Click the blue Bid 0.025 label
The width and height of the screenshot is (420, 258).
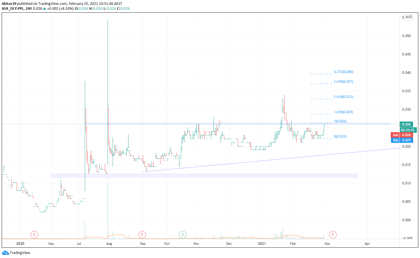402,140
